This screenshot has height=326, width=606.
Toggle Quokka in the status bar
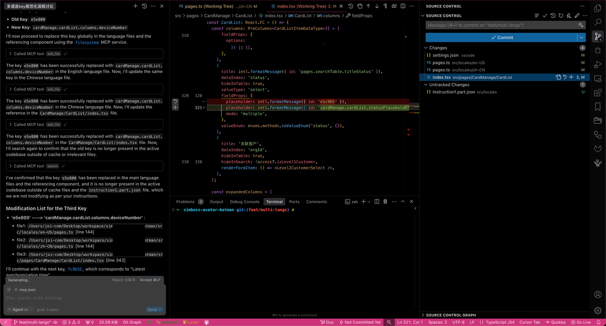click(556, 322)
